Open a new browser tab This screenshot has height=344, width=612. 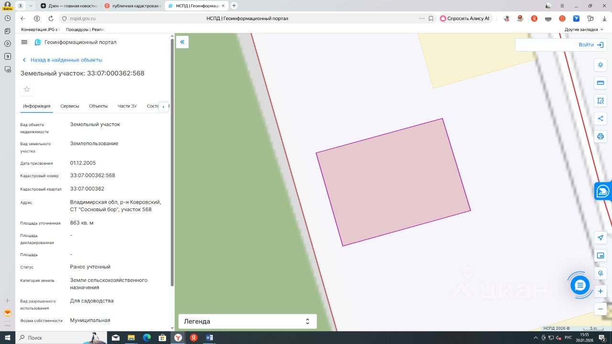tap(234, 6)
